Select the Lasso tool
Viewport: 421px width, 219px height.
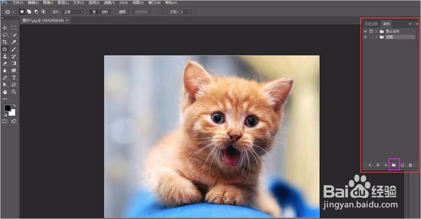[5, 35]
